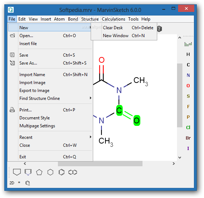Select Insert file menu entry
This screenshot has height=198, width=204.
click(x=50, y=44)
